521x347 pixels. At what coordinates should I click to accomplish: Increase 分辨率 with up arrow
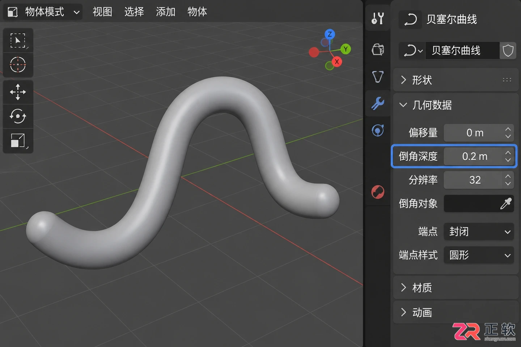pyautogui.click(x=508, y=176)
